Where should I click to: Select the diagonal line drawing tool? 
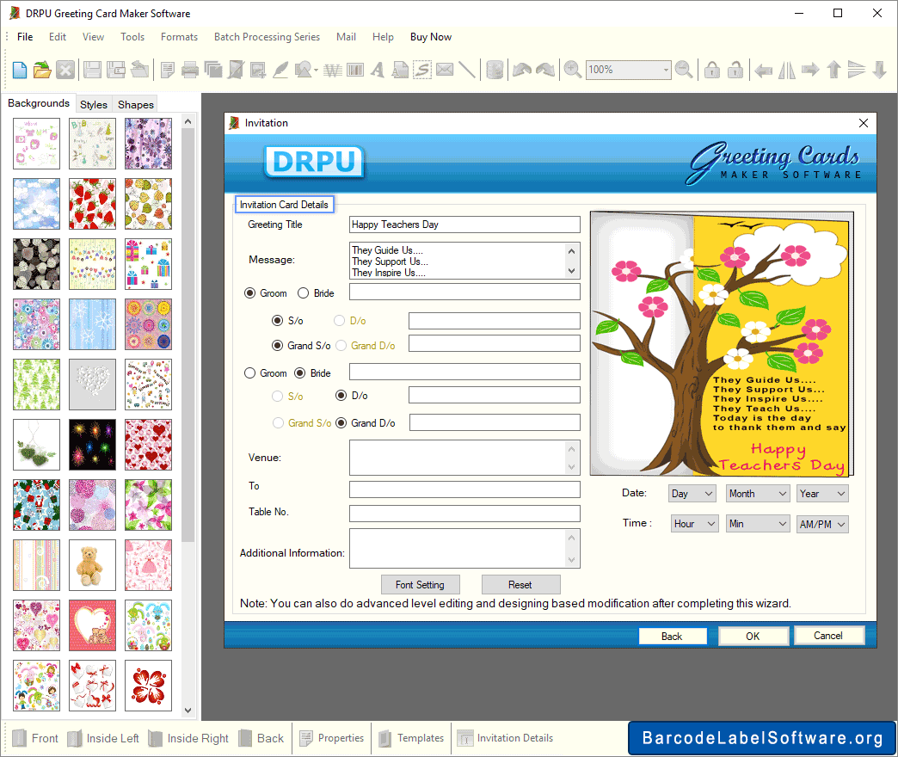(467, 70)
